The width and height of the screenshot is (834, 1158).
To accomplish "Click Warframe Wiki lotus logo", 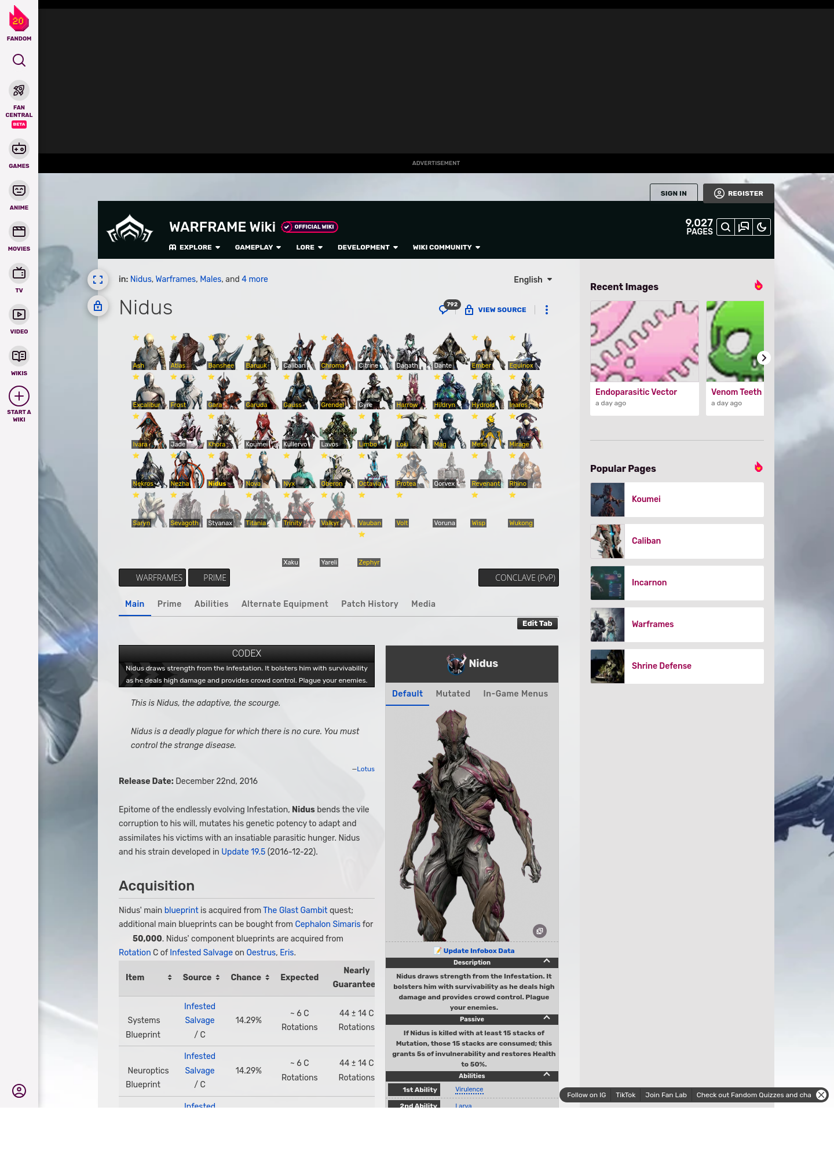I will click(x=130, y=229).
